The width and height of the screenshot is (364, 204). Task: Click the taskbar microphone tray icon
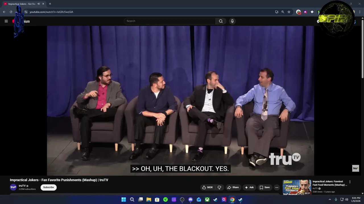(336, 199)
